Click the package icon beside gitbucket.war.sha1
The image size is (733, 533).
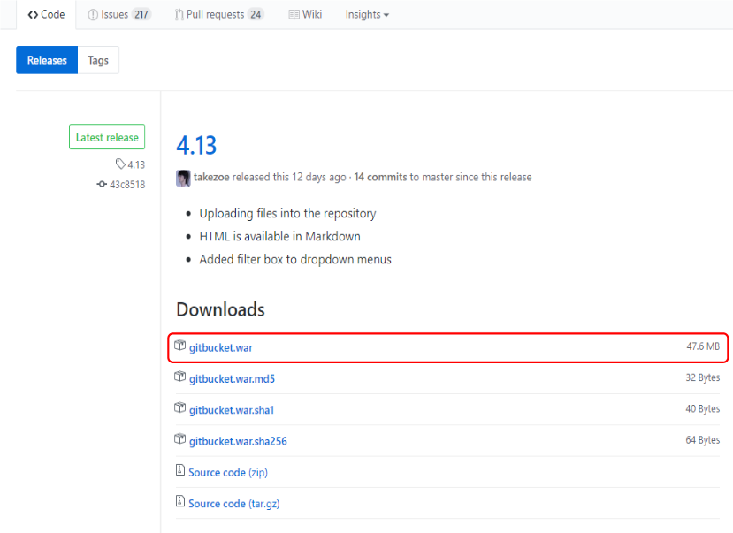click(180, 407)
